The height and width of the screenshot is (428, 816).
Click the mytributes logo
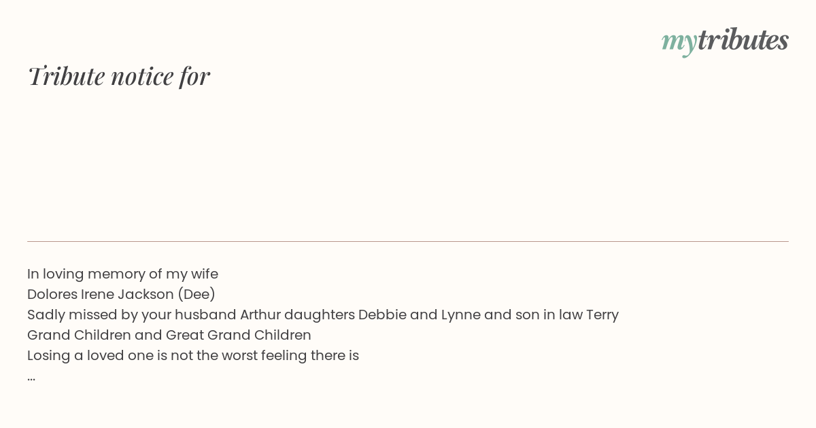pos(725,41)
